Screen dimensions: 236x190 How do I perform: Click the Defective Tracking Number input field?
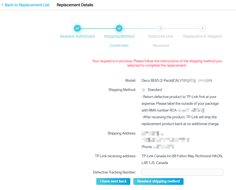182,172
